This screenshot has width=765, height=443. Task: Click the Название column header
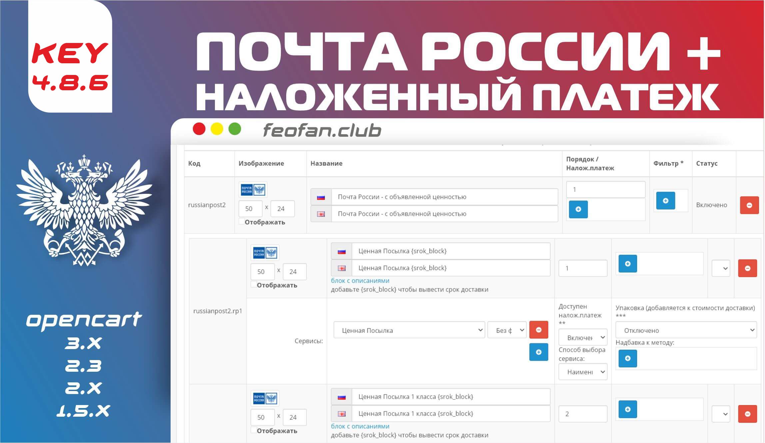tap(327, 164)
